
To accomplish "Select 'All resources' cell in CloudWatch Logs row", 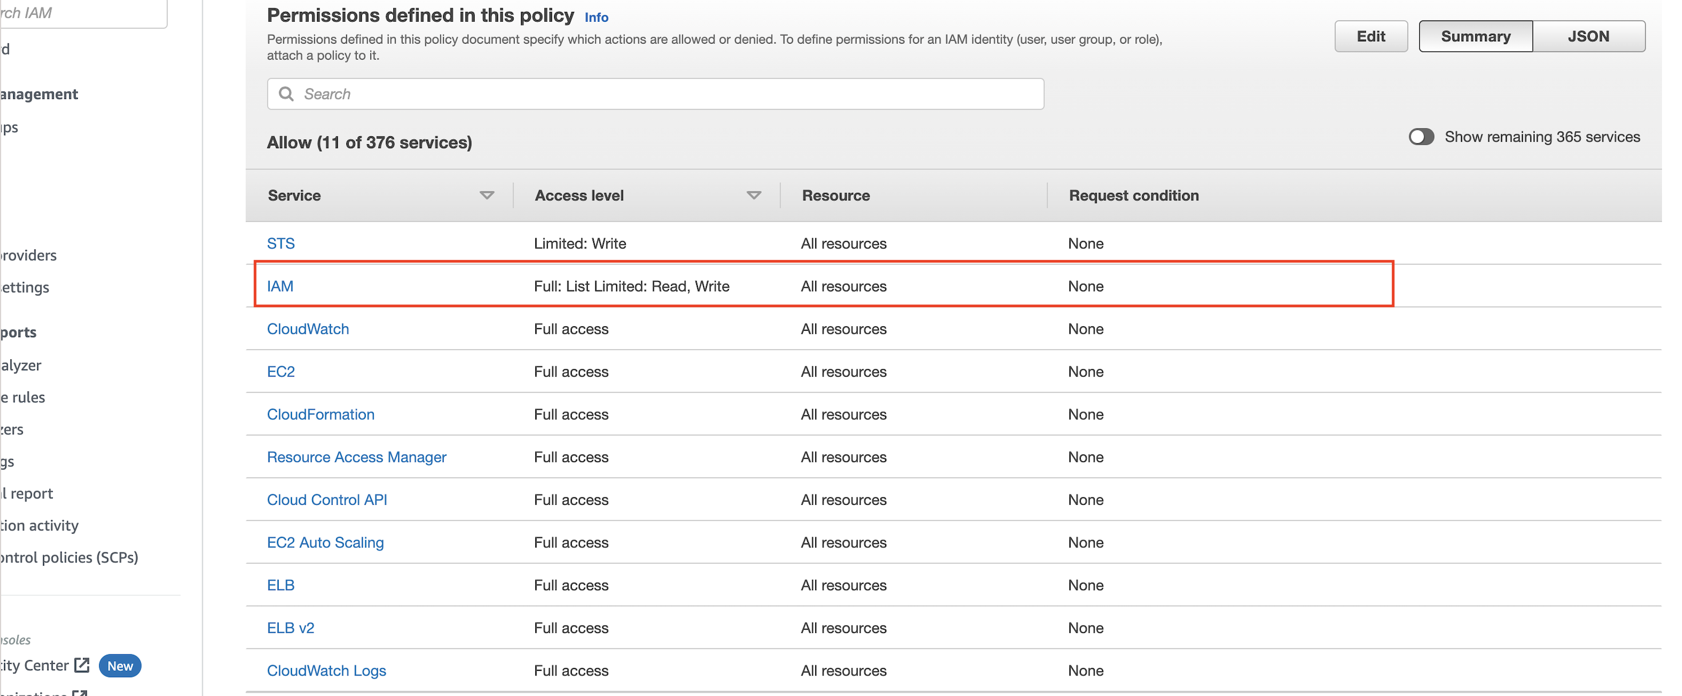I will coord(844,671).
